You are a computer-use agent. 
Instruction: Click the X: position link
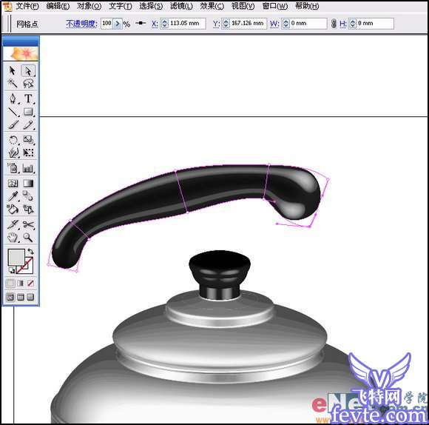[155, 24]
